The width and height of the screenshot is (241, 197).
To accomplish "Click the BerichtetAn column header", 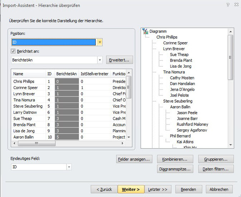I will tap(67, 74).
